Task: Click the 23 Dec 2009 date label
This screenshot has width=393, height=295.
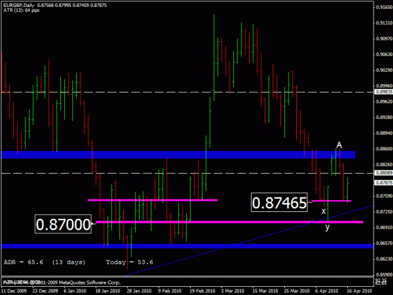Action: coord(45,291)
